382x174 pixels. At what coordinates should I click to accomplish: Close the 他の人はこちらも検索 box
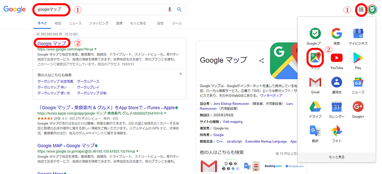click(x=181, y=74)
